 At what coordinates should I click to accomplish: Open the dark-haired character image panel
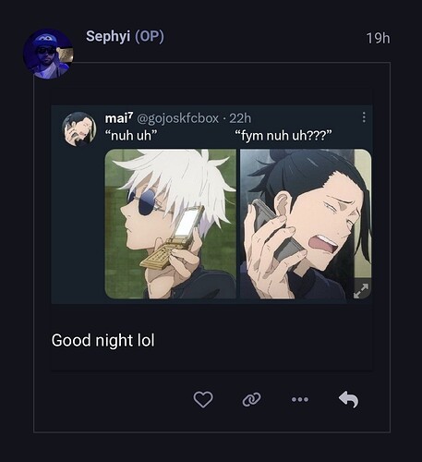pos(306,224)
